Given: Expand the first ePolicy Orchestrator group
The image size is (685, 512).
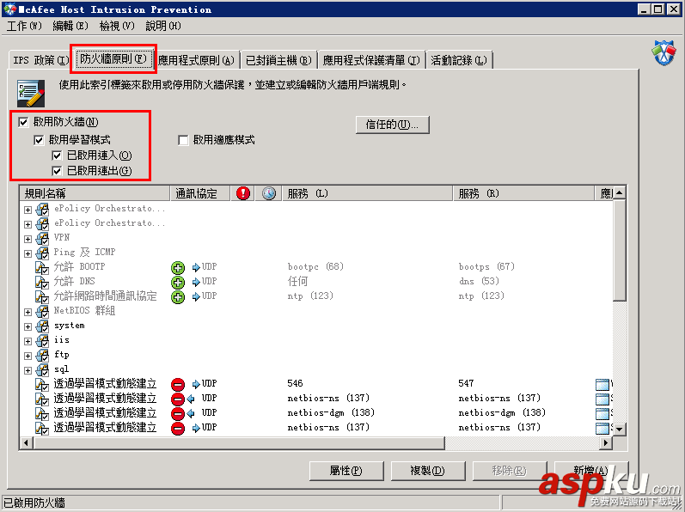Looking at the screenshot, I should pos(28,210).
